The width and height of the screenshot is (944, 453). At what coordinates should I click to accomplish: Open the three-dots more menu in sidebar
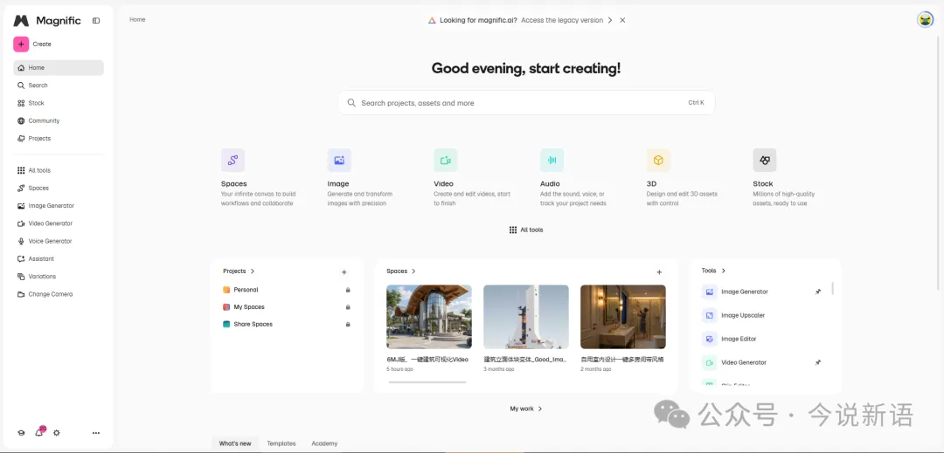(96, 433)
